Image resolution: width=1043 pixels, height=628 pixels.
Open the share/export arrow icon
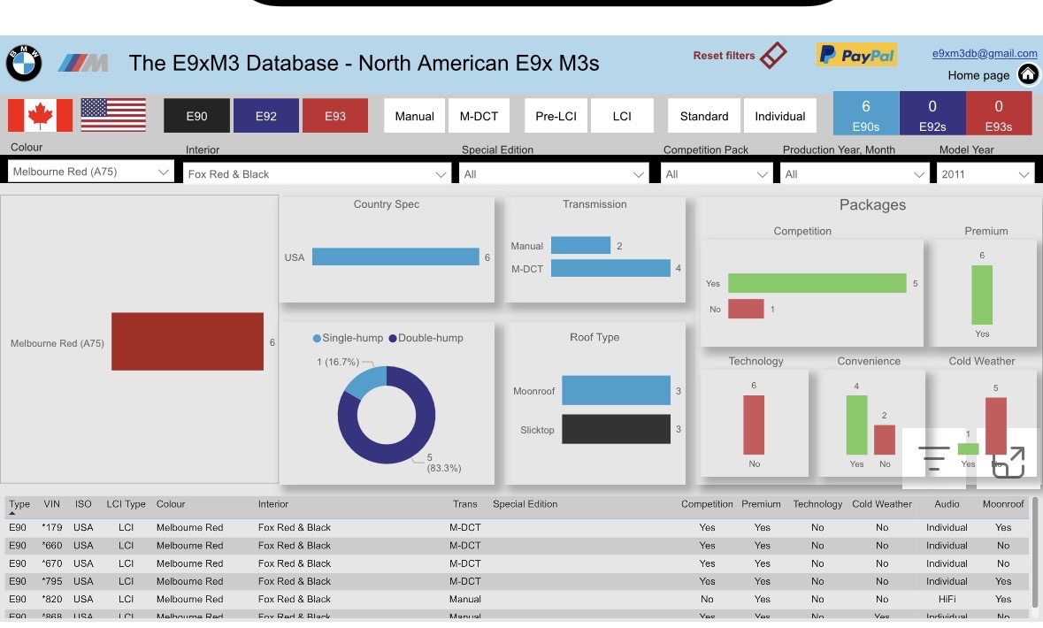1008,463
